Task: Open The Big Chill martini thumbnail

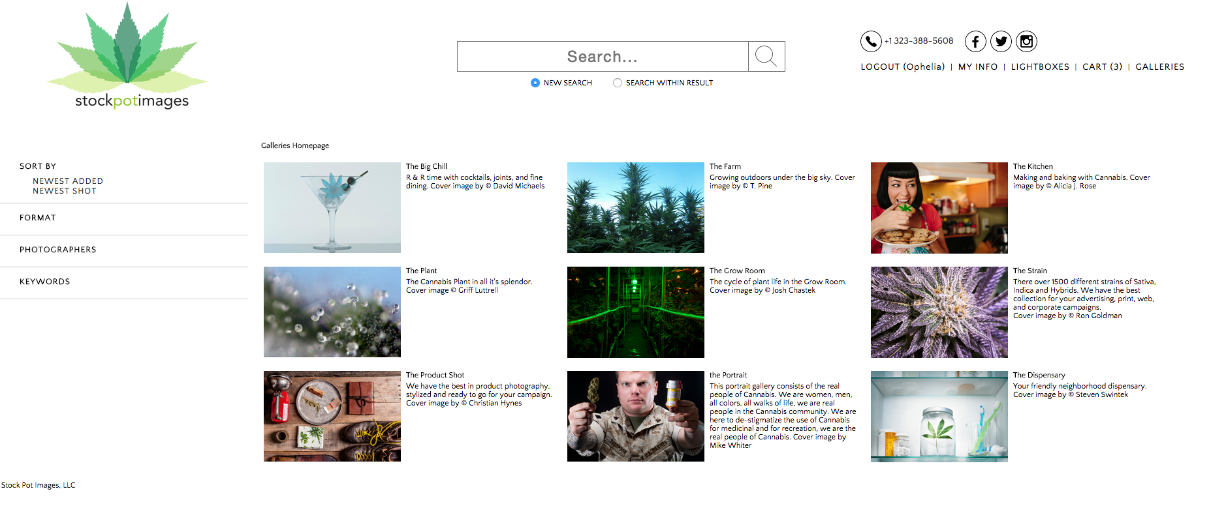Action: [x=332, y=207]
